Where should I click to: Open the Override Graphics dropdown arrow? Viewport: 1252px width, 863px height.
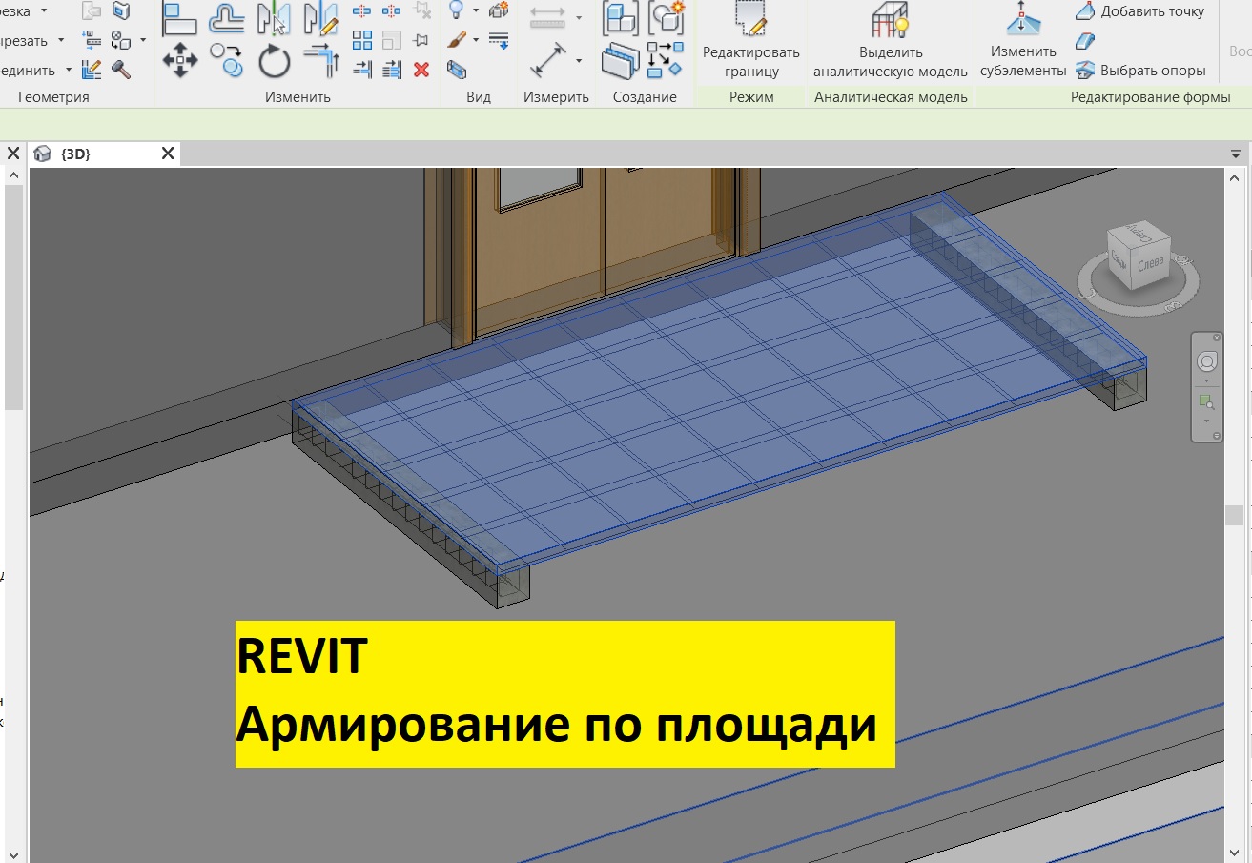click(x=475, y=40)
